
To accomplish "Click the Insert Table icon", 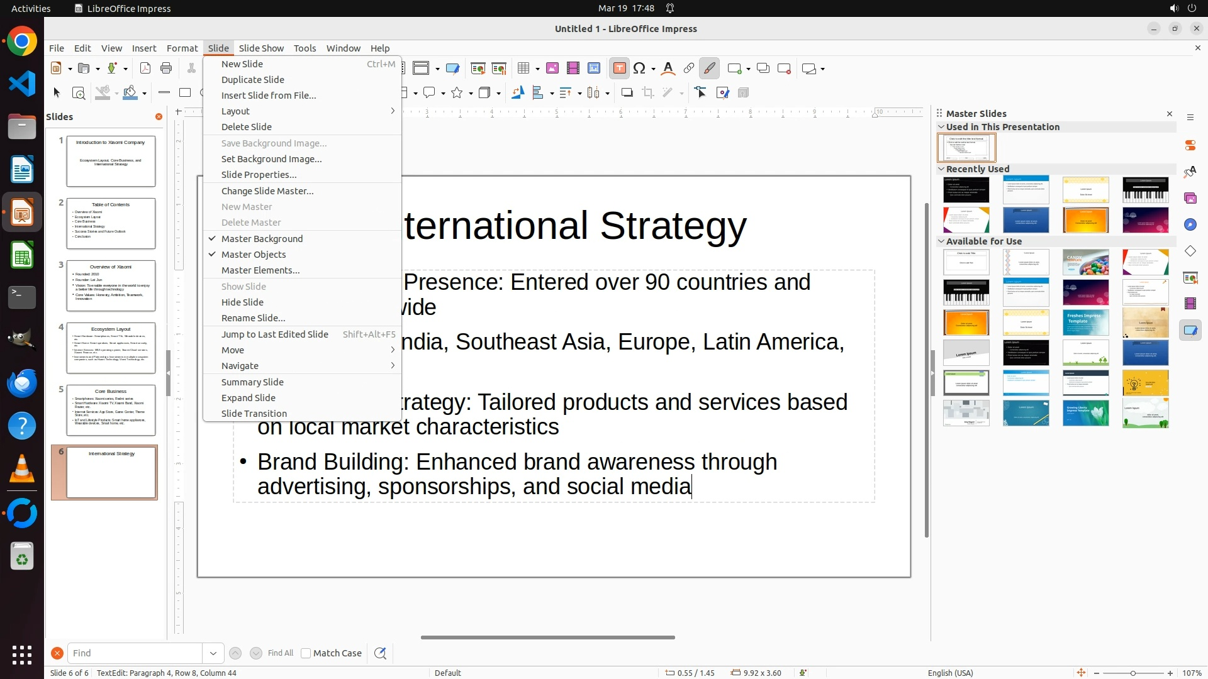I will [523, 69].
